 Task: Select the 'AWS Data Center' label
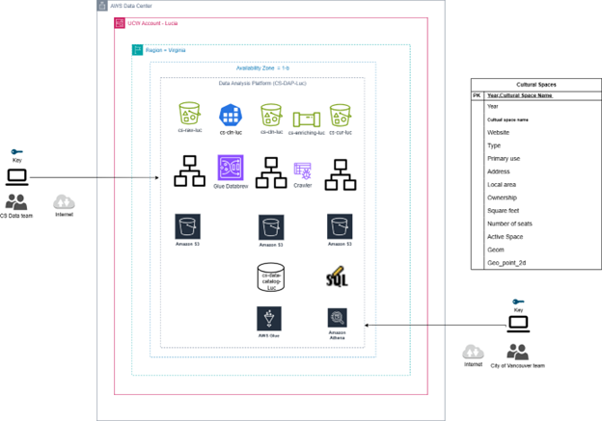[x=131, y=6]
